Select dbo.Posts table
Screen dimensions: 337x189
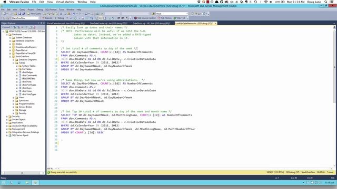(27, 82)
